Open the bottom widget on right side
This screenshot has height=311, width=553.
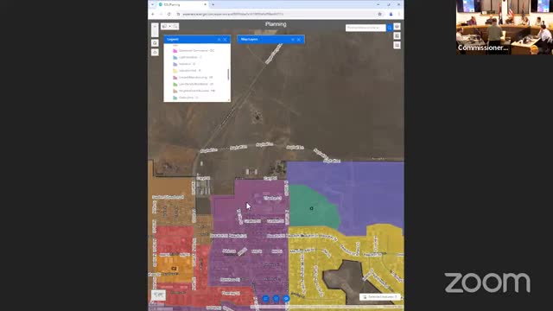[397, 45]
